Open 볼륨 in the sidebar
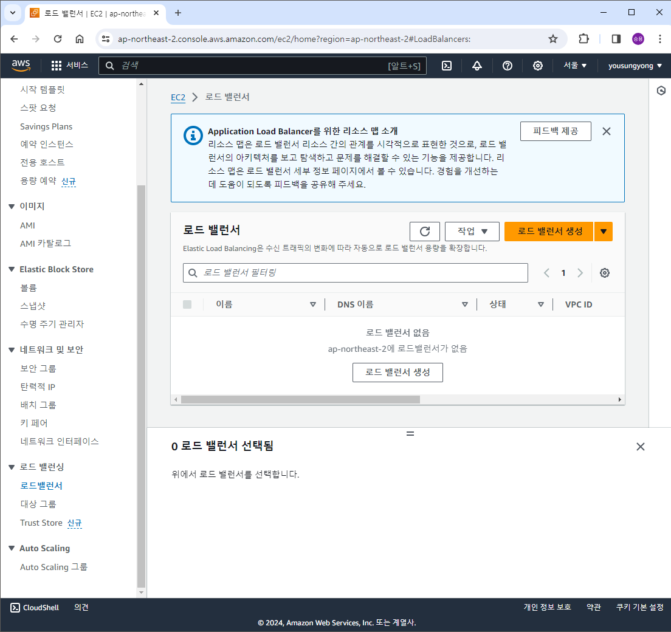Image resolution: width=671 pixels, height=632 pixels. tap(28, 287)
